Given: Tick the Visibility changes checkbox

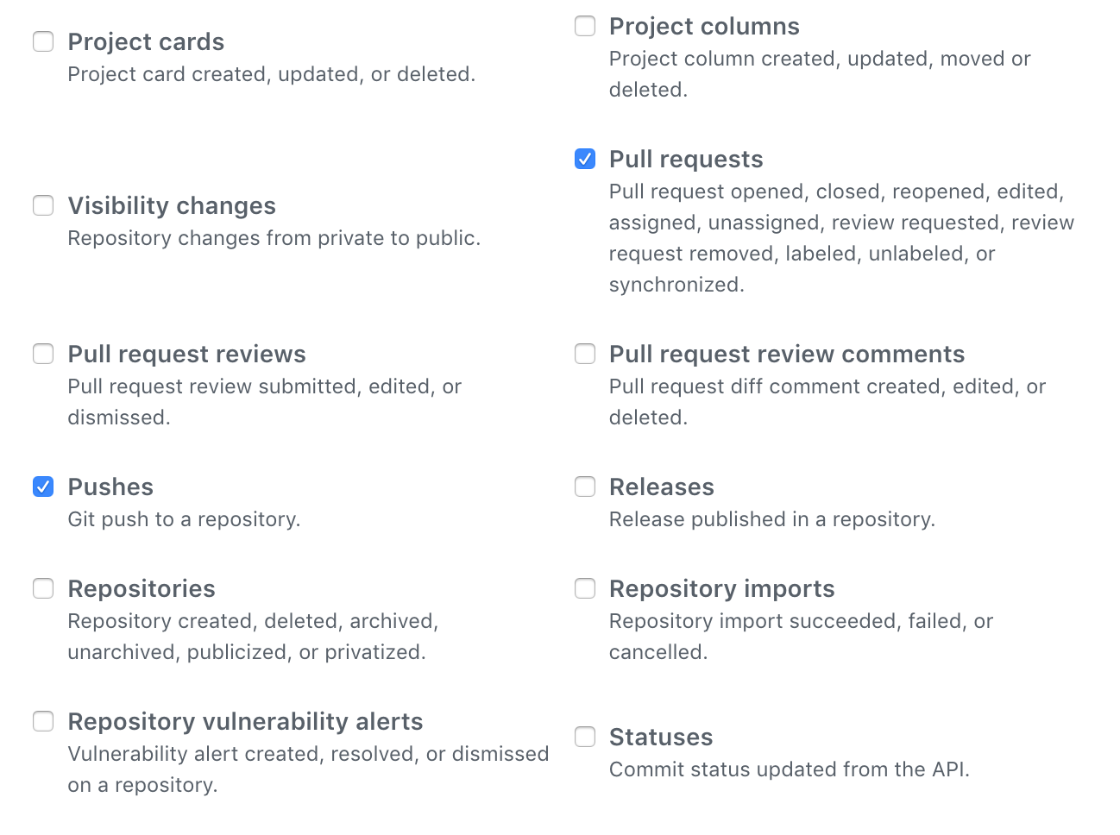Looking at the screenshot, I should click(x=43, y=205).
